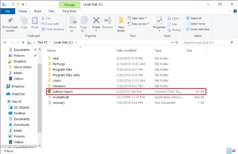Open Ghost Writer in navigation pane
This screenshot has height=154, width=238.
pyautogui.click(x=20, y=67)
